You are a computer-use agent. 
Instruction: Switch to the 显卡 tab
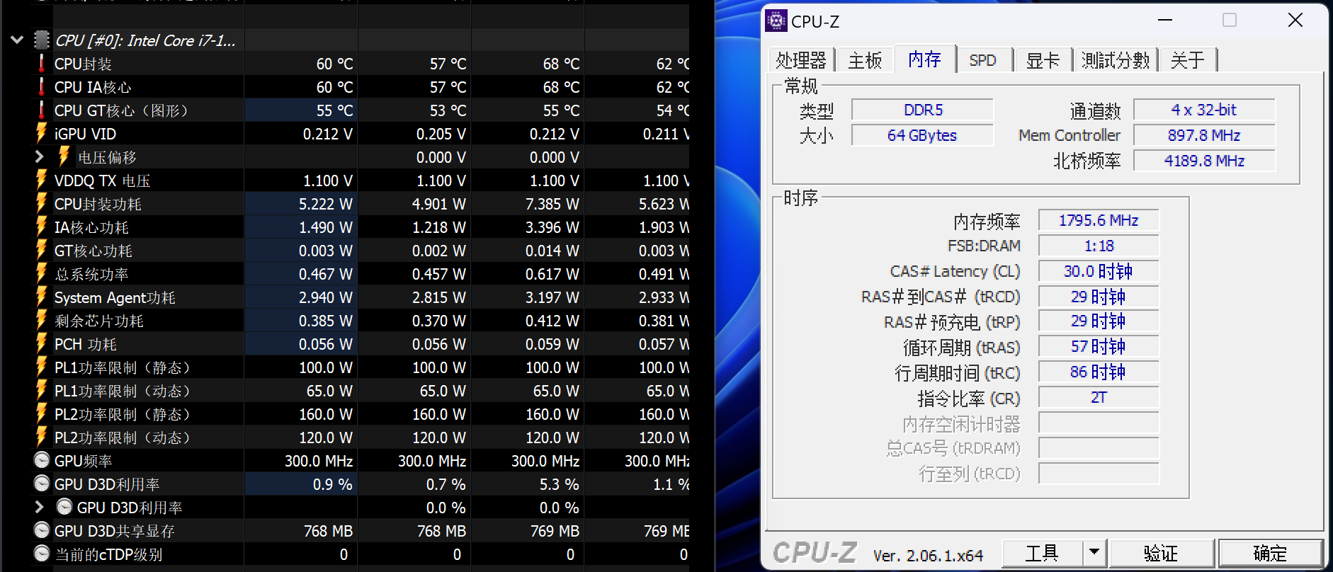point(1043,60)
